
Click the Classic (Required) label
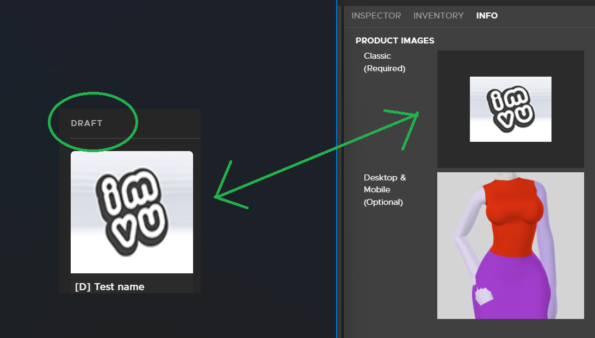[385, 62]
